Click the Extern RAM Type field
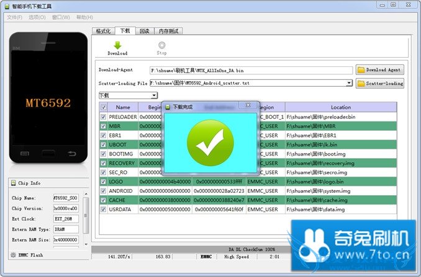The image size is (421, 277). (x=66, y=229)
